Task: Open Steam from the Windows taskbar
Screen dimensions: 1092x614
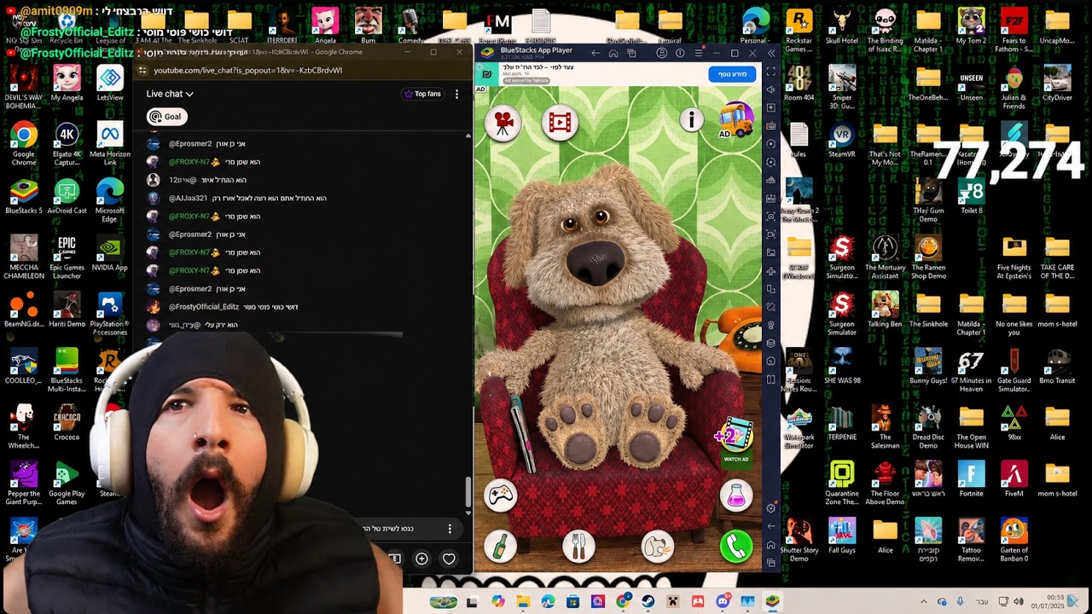Action: tap(648, 601)
